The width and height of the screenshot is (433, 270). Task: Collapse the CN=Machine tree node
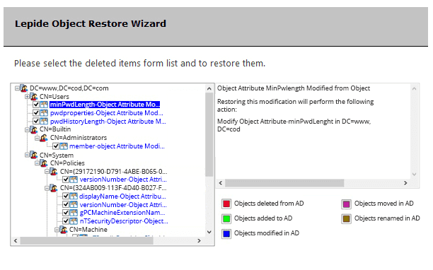pos(57,230)
